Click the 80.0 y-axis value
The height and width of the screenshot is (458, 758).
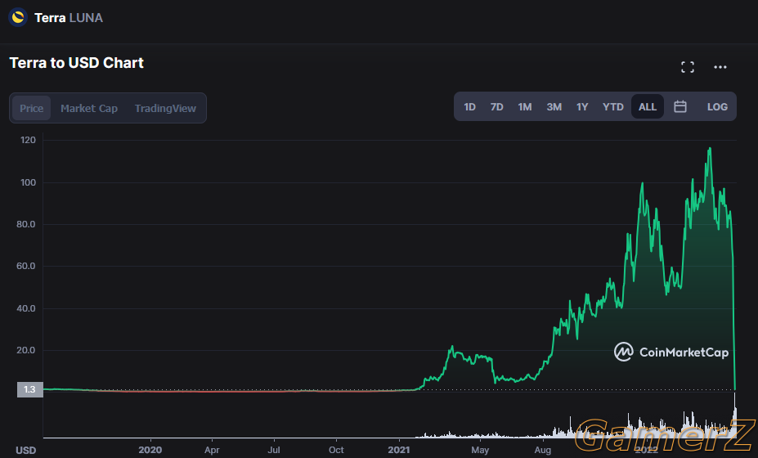click(26, 224)
